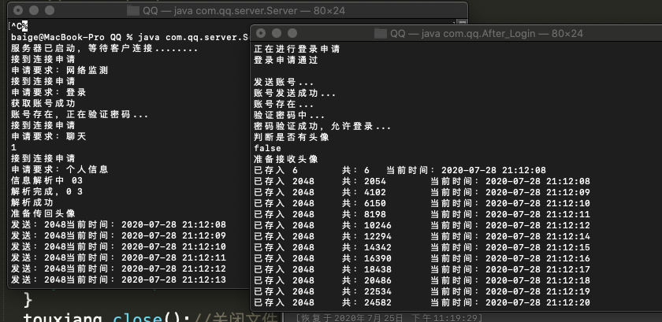
Task: Close the Server terminal window
Action: (x=18, y=10)
